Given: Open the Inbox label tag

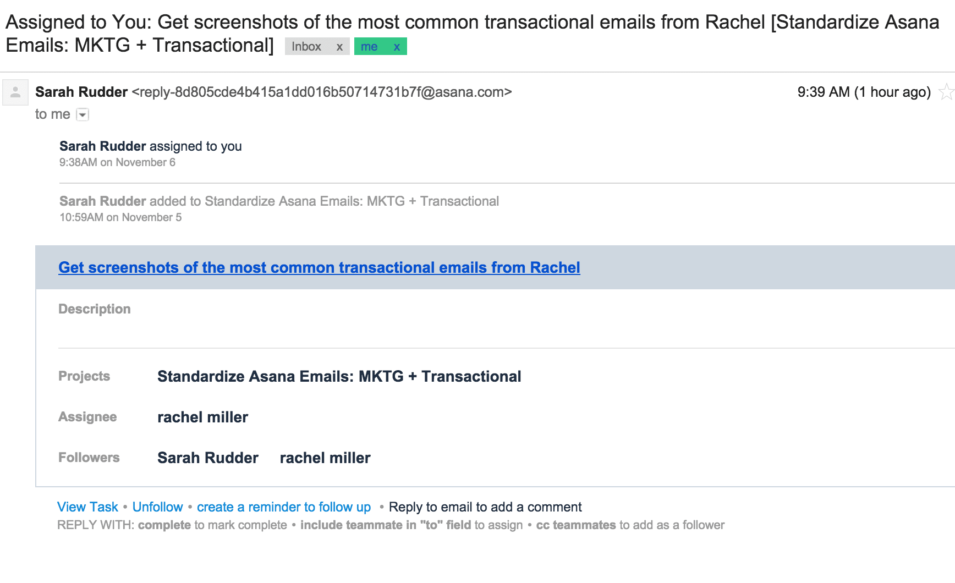Looking at the screenshot, I should [x=306, y=47].
